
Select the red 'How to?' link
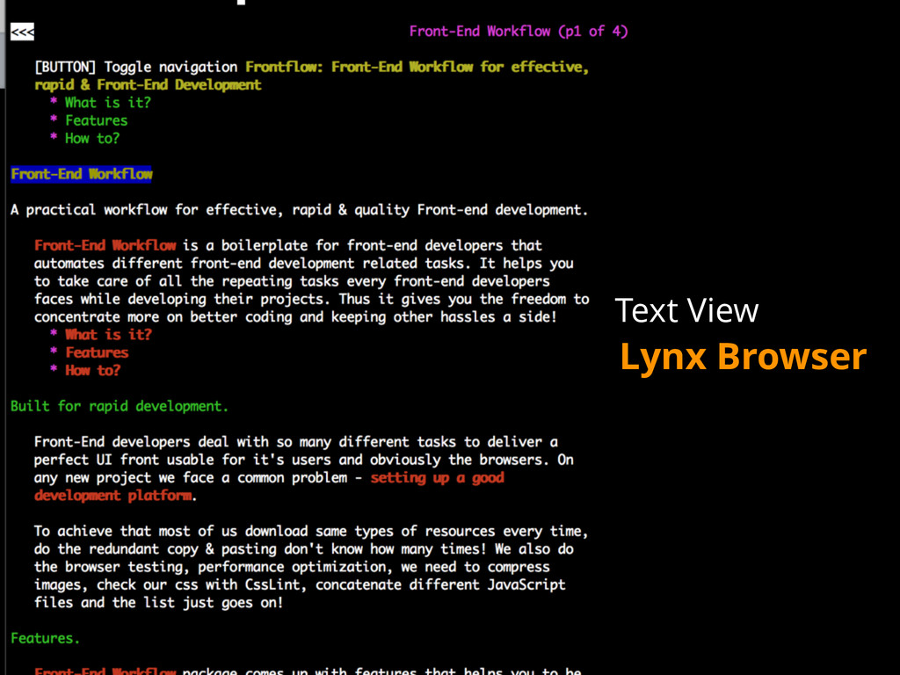pyautogui.click(x=93, y=370)
